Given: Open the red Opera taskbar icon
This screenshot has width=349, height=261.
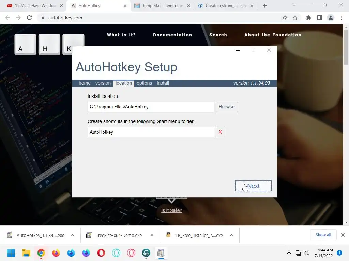Looking at the screenshot, I should pos(101,253).
